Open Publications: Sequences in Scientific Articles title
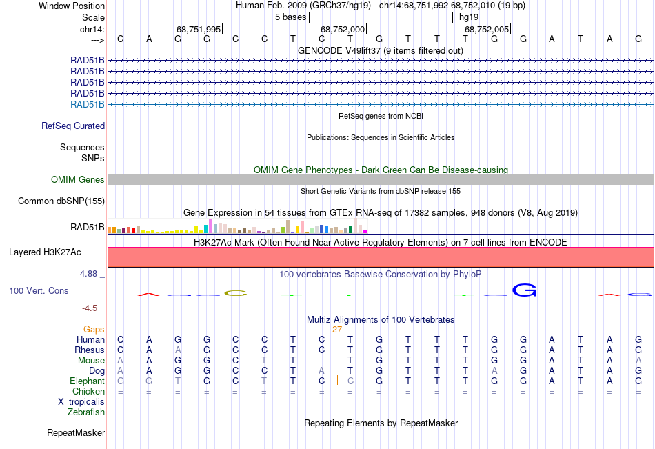This screenshot has height=449, width=655. (381, 137)
